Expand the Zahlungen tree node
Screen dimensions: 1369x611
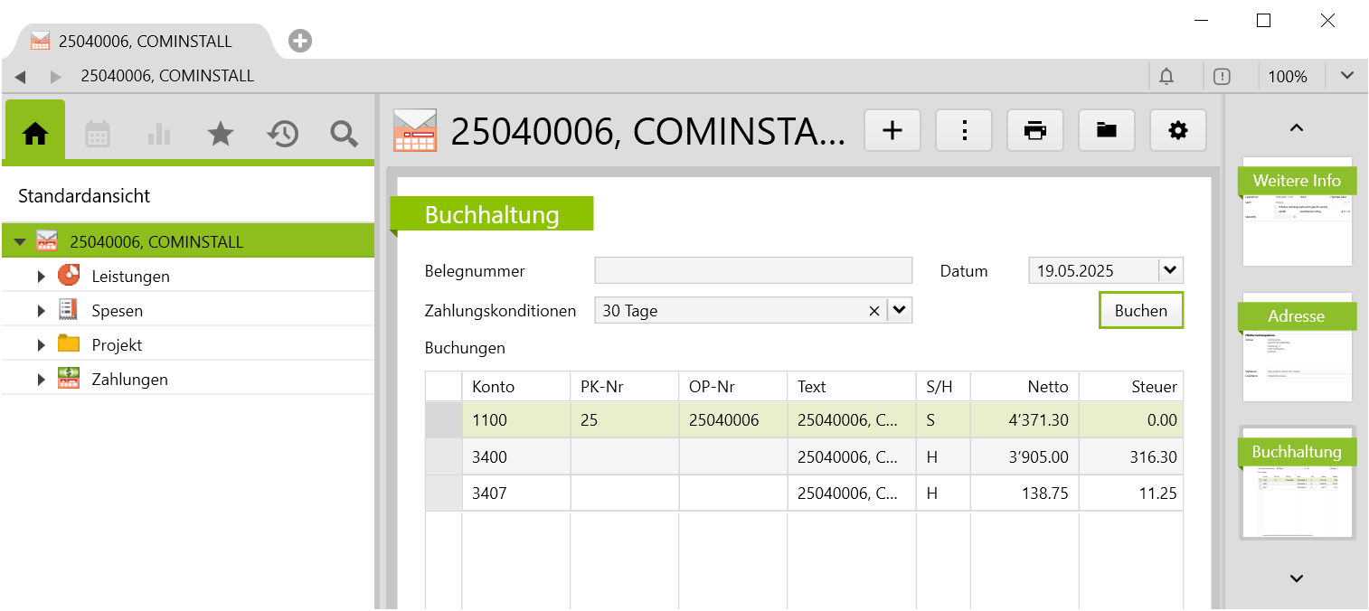tap(41, 380)
